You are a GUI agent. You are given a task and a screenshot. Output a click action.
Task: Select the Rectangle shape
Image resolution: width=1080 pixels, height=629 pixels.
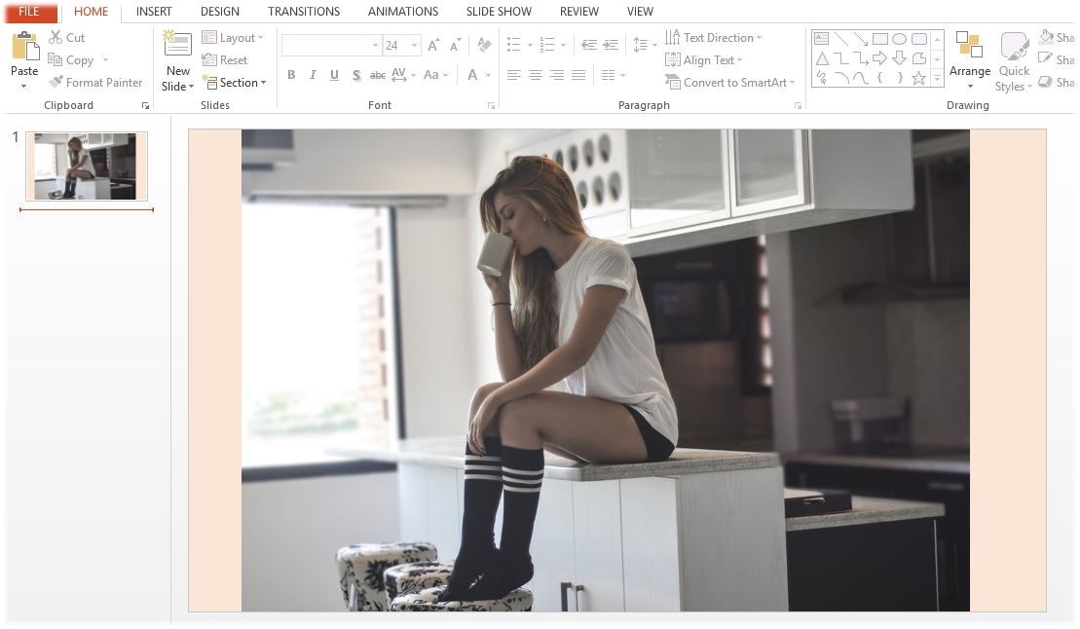[880, 39]
